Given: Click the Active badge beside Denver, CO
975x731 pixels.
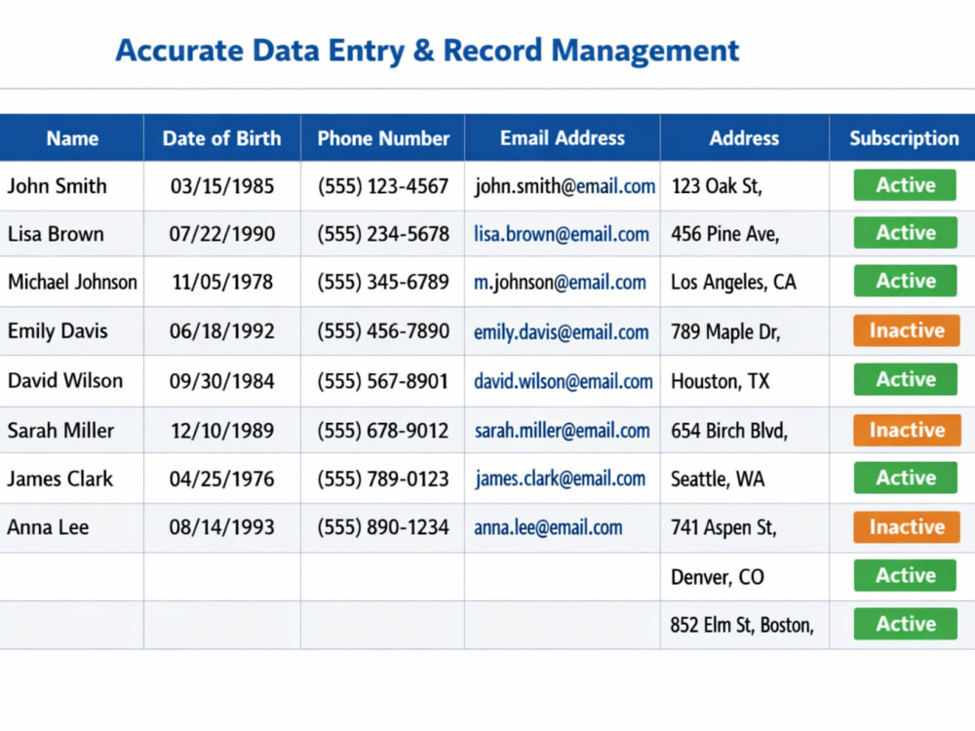Looking at the screenshot, I should click(x=905, y=575).
